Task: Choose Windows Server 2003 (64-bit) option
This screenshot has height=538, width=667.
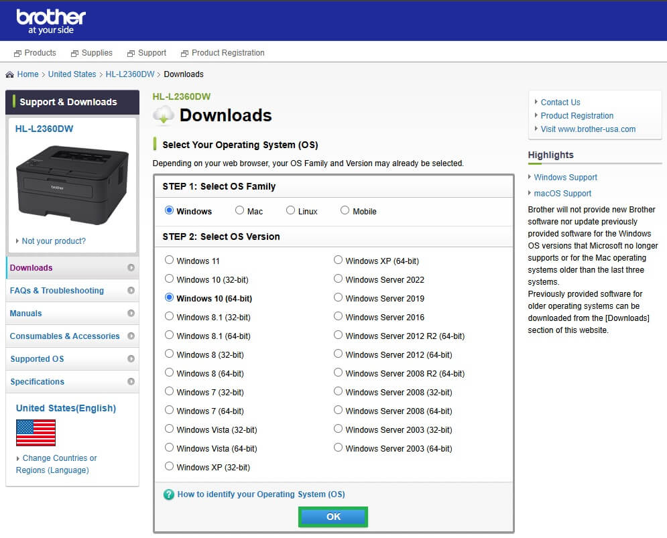Action: 338,447
